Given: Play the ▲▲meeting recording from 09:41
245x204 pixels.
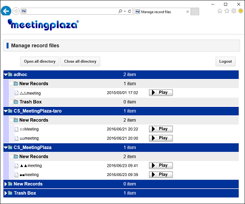Looking at the screenshot, I should click(161, 165).
